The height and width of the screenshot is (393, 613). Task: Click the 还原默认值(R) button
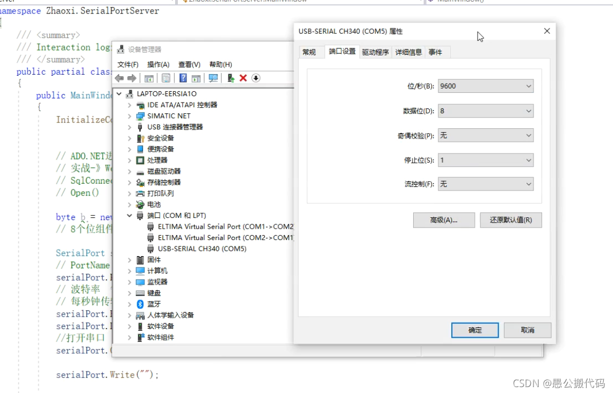pyautogui.click(x=510, y=220)
